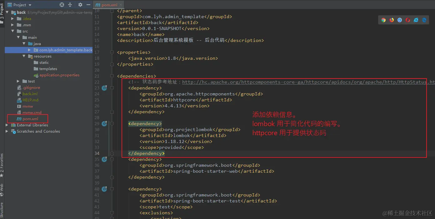Expand the test folder

(x=18, y=81)
